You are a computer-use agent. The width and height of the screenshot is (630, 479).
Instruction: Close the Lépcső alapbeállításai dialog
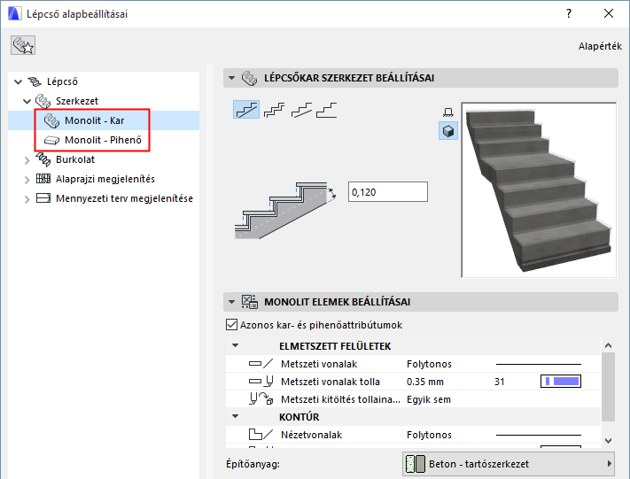click(609, 13)
